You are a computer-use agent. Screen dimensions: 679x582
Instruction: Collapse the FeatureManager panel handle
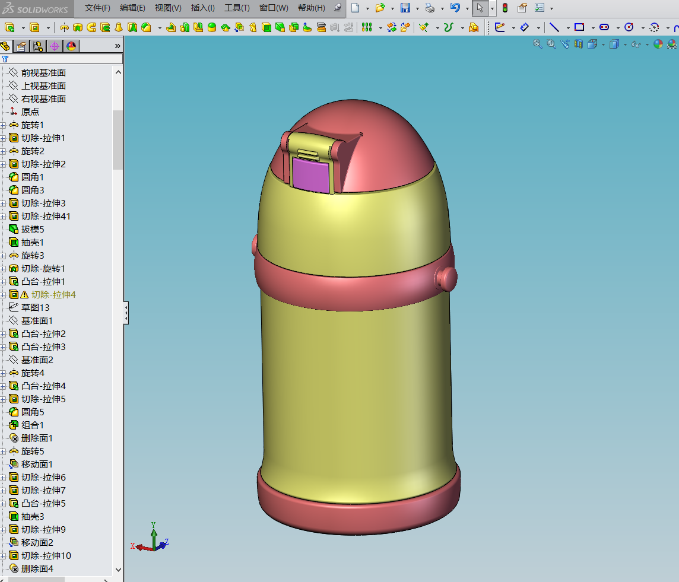pyautogui.click(x=126, y=313)
